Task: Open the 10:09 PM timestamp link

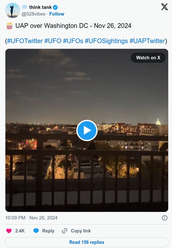Action: tap(31, 218)
